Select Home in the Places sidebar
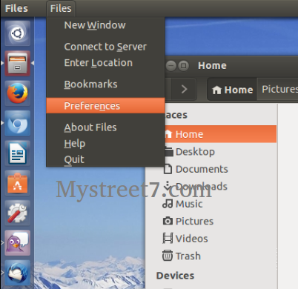The image size is (298, 289). [220, 134]
